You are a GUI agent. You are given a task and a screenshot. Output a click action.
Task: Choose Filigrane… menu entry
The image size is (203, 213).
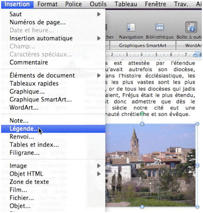coord(53,153)
